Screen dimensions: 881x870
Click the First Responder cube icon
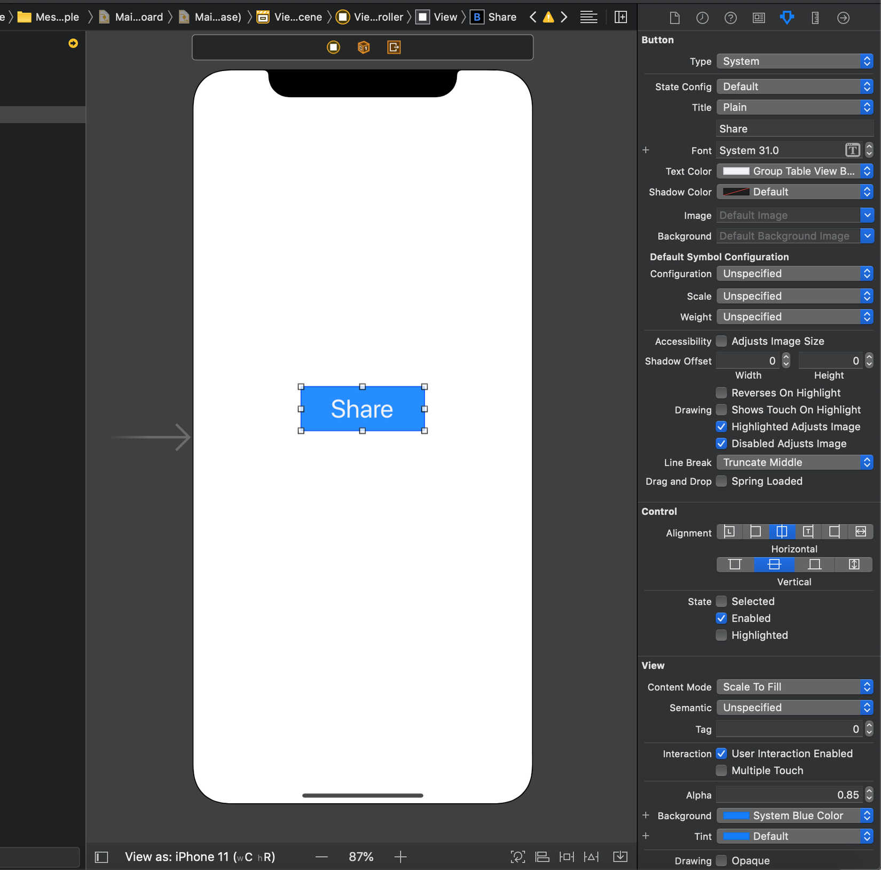point(364,48)
